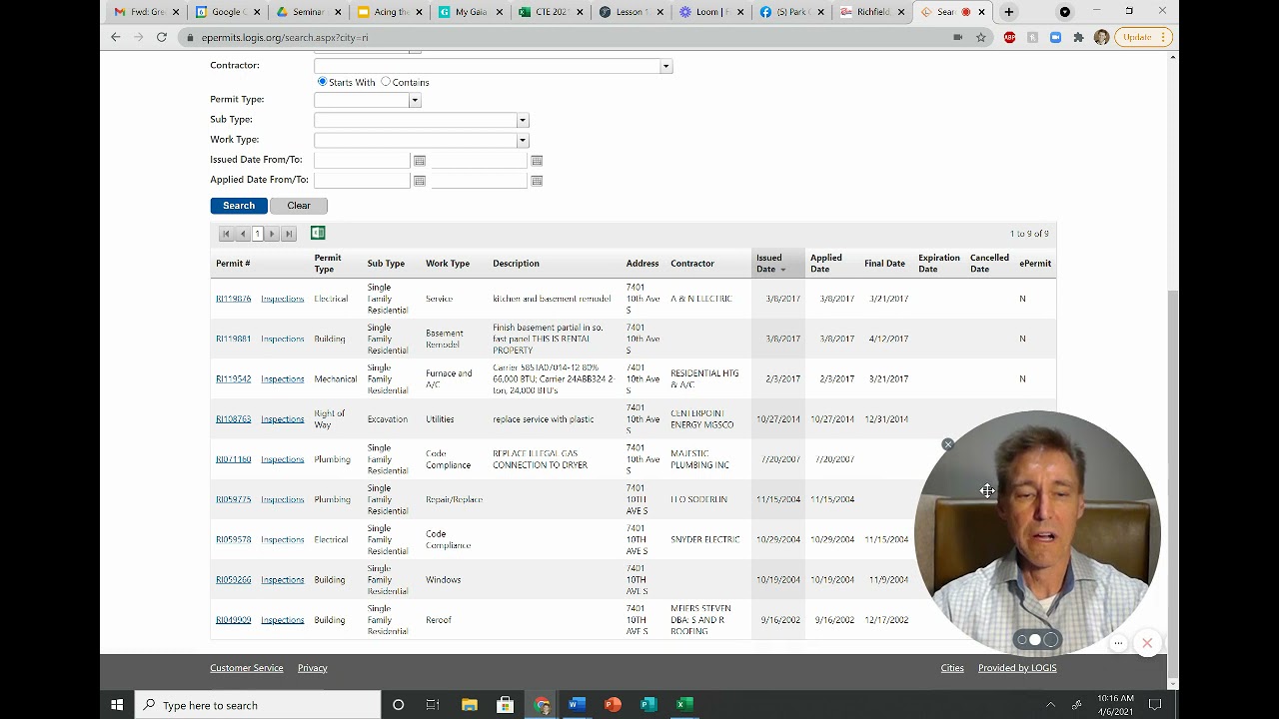
Task: Open Word from the taskbar
Action: click(x=577, y=705)
